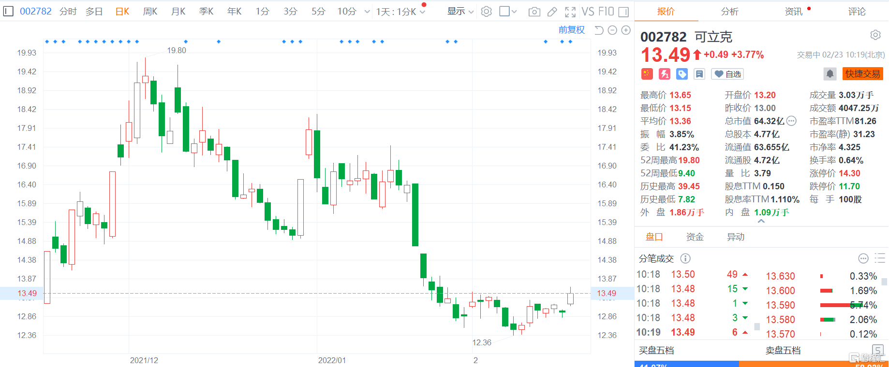Click the 5.74% volume bar at 13.590
The image size is (889, 367).
[x=841, y=305]
